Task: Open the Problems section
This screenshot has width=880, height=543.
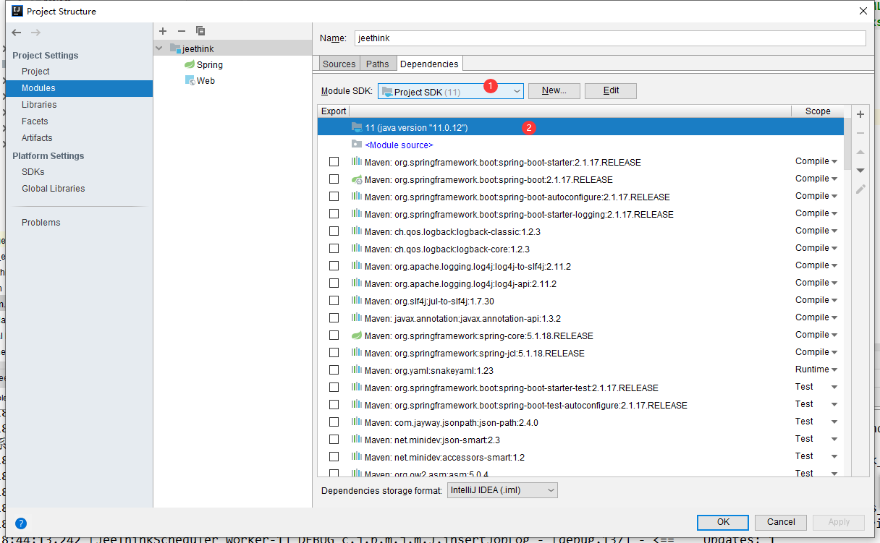Action: point(41,223)
